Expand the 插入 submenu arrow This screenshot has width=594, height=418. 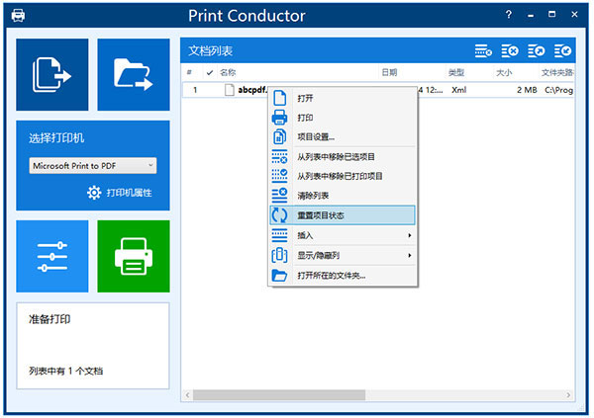tap(410, 235)
